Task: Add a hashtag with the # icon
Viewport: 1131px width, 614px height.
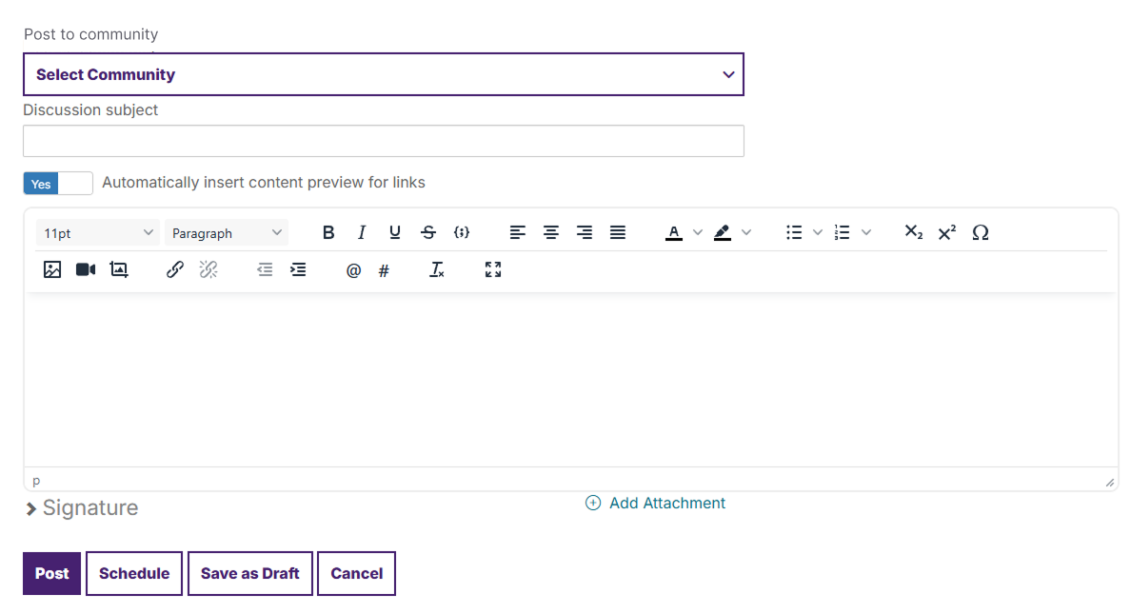Action: tap(384, 270)
